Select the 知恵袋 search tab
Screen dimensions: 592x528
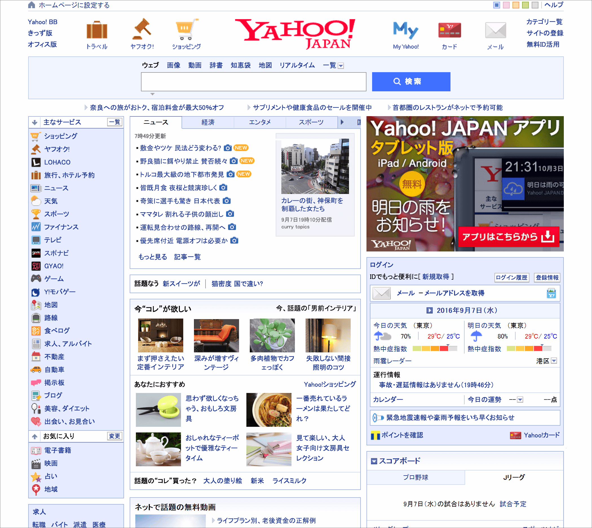tap(240, 65)
